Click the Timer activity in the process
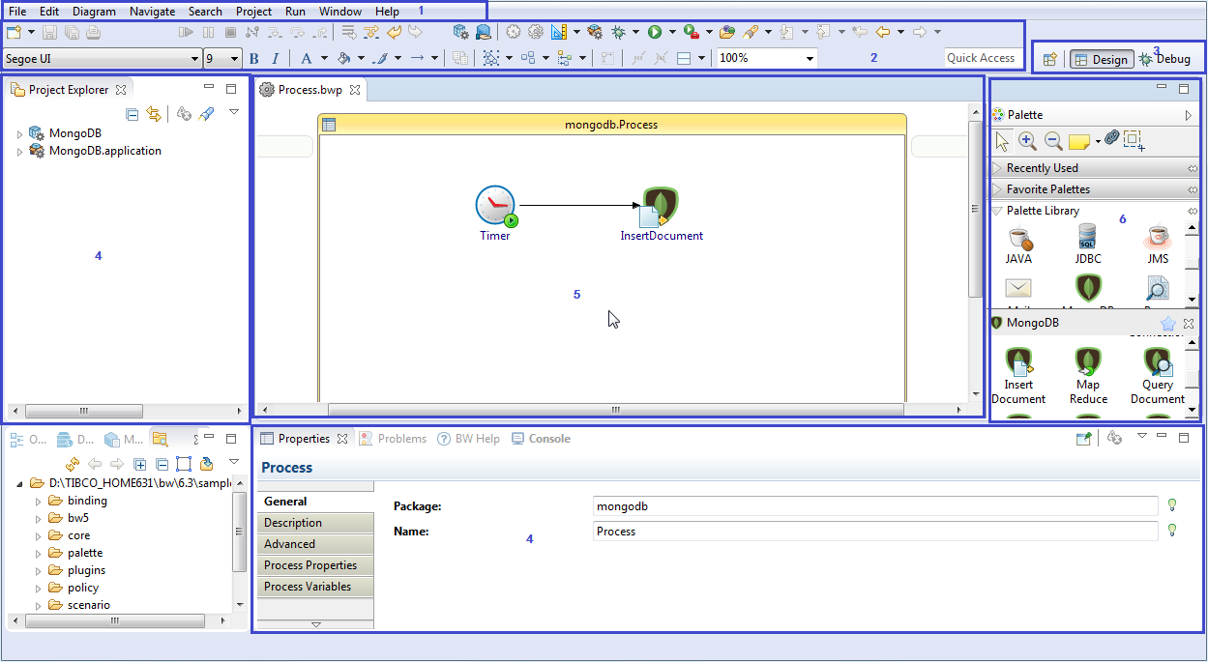Image resolution: width=1208 pixels, height=662 pixels. pos(495,206)
